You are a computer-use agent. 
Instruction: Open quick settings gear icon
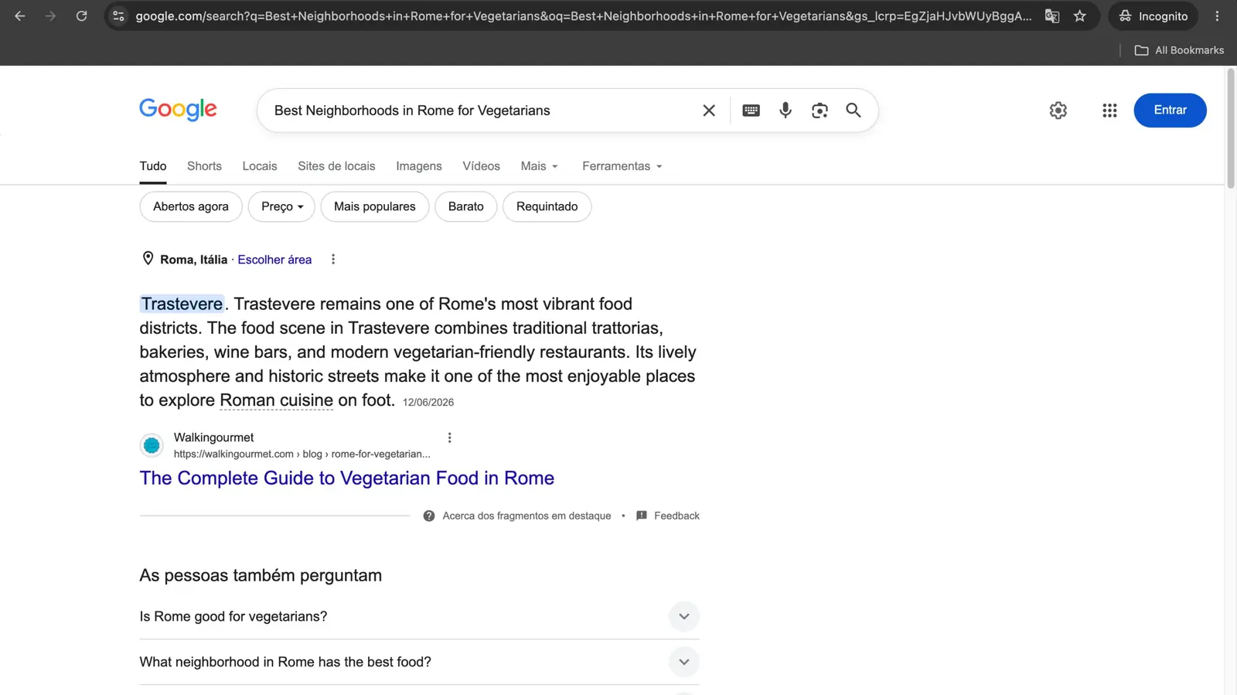pos(1058,111)
